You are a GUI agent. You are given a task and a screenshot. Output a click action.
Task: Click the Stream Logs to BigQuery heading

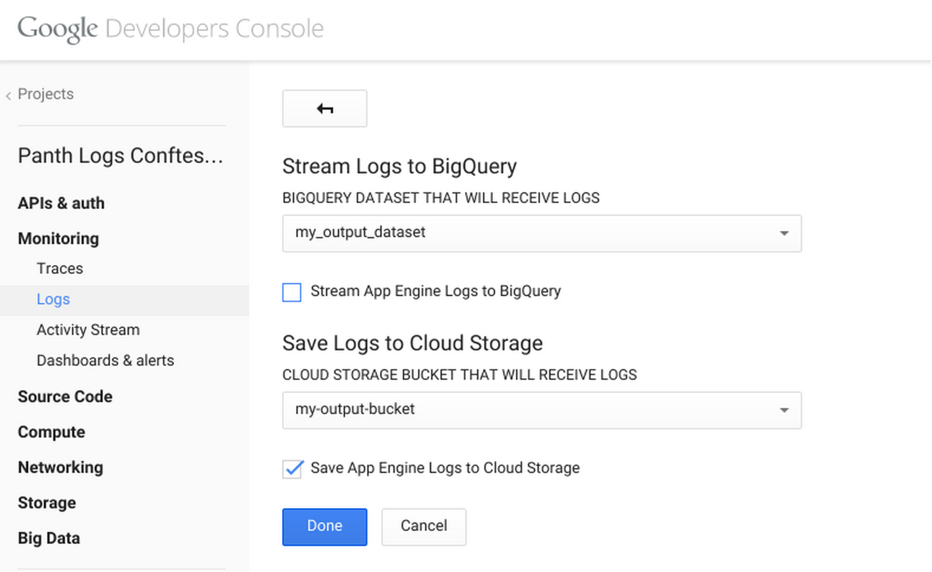point(399,167)
